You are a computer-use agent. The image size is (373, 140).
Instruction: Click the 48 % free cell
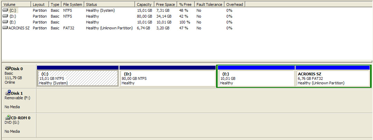click(184, 10)
